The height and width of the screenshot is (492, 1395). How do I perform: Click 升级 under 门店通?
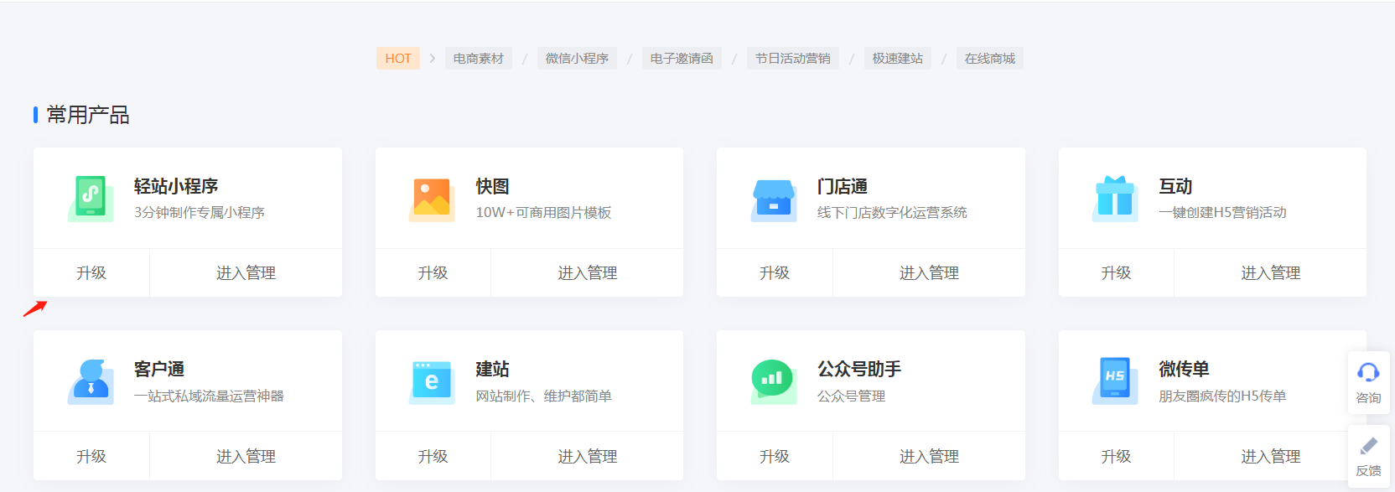[x=775, y=273]
